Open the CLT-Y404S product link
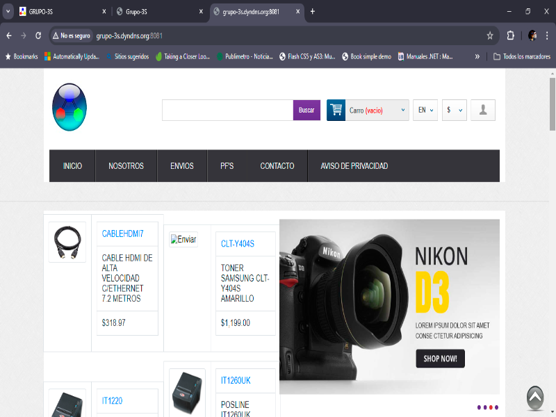Image resolution: width=556 pixels, height=417 pixels. 237,244
